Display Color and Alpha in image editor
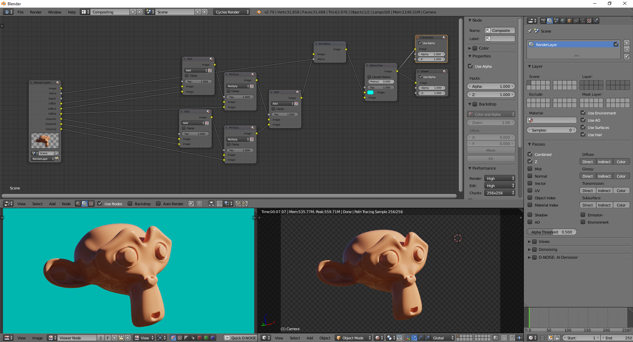This screenshot has width=633, height=342. pyautogui.click(x=173, y=338)
